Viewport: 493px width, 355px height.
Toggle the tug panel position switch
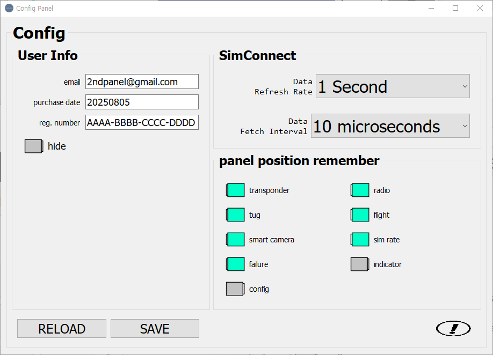[235, 215]
